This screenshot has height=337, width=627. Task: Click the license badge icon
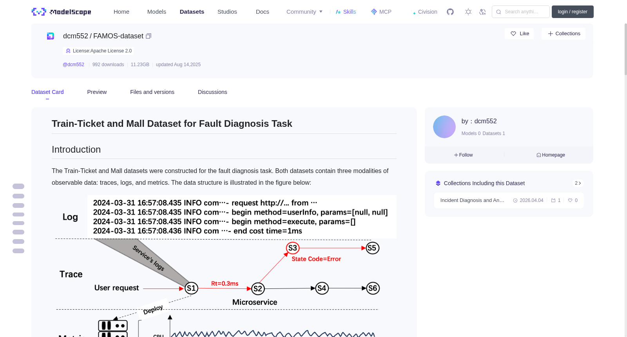pos(68,51)
